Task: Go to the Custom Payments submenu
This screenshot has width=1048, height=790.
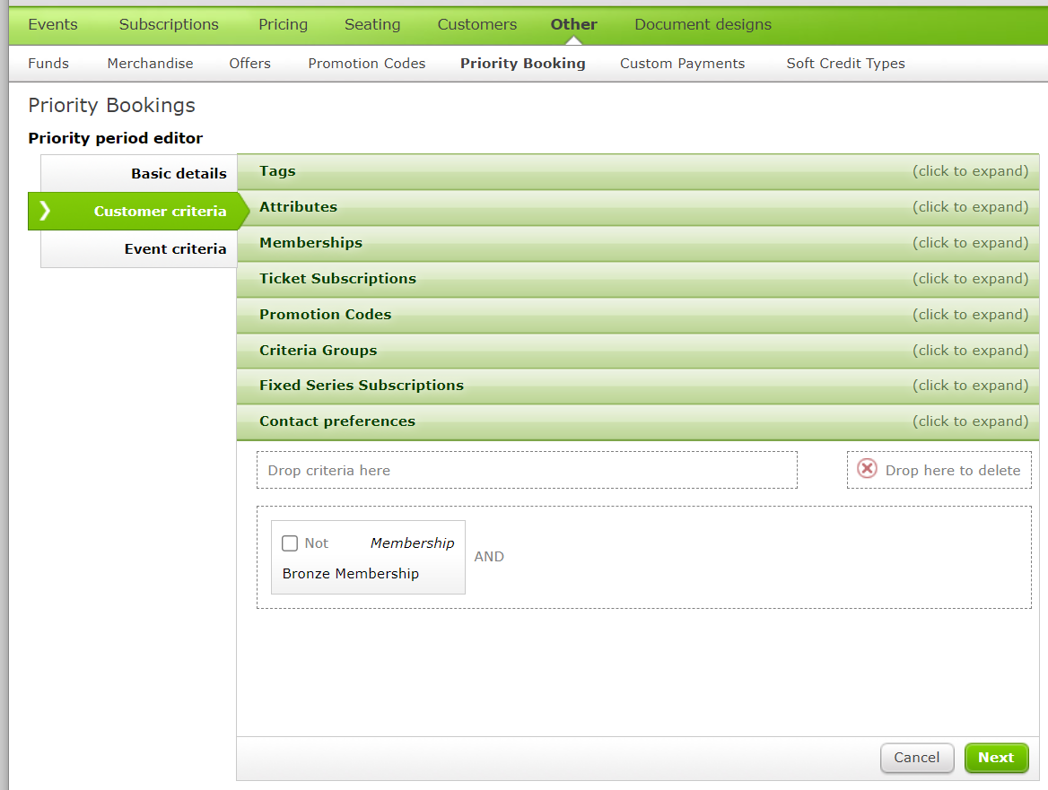Action: point(682,64)
